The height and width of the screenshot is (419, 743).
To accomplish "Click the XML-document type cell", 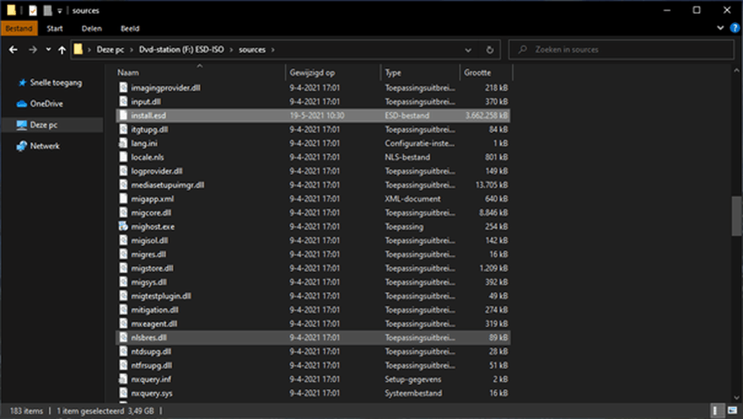I will coord(412,199).
